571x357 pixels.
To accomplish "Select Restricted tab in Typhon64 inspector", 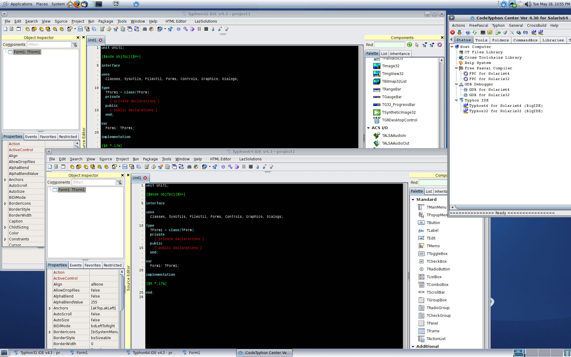I will pyautogui.click(x=112, y=265).
